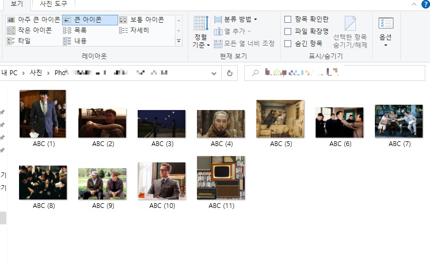
Task: Collapse the ribbon with the chevron
Action: pos(414,4)
